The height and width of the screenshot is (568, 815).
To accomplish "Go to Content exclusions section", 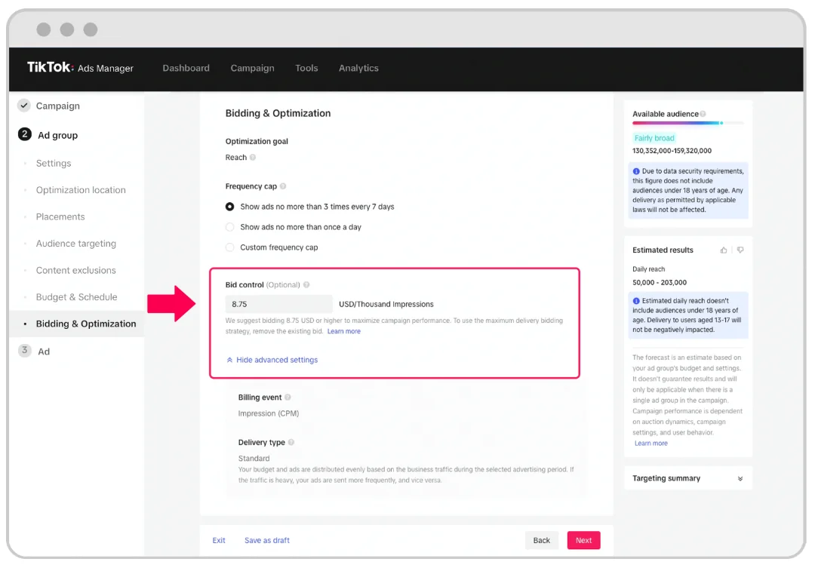I will [x=76, y=270].
